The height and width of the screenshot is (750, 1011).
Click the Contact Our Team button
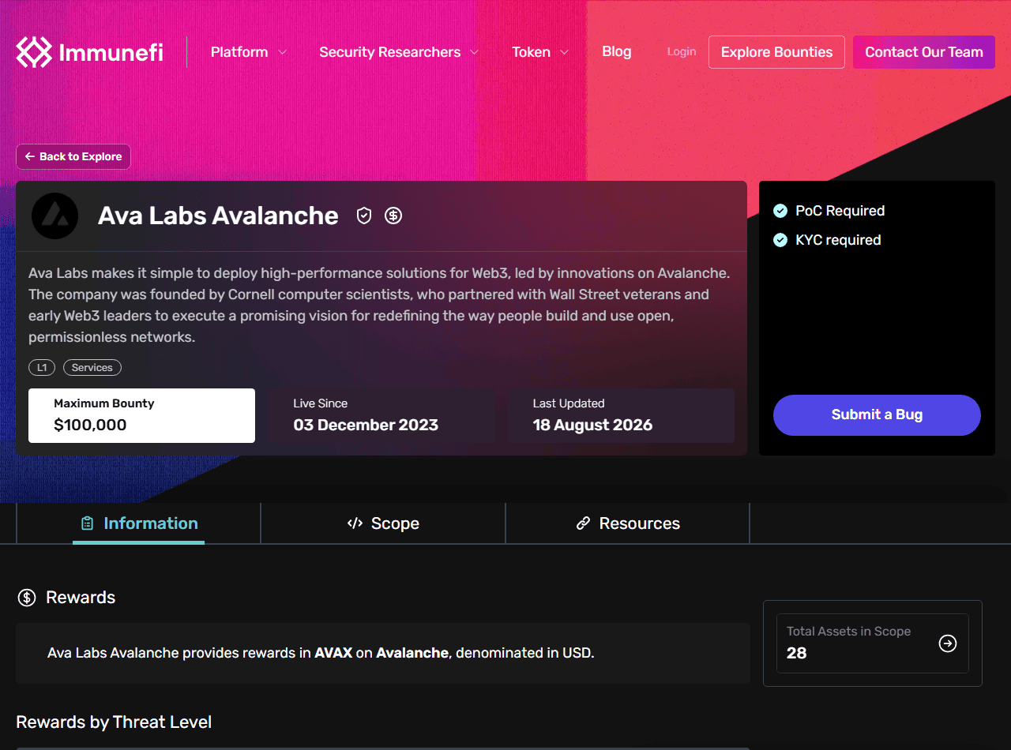[924, 52]
